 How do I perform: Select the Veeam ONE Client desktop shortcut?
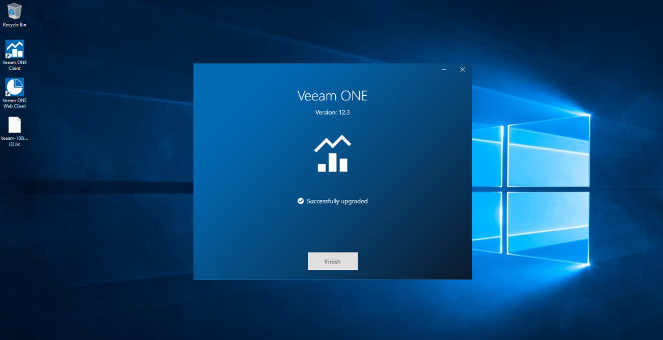14,55
